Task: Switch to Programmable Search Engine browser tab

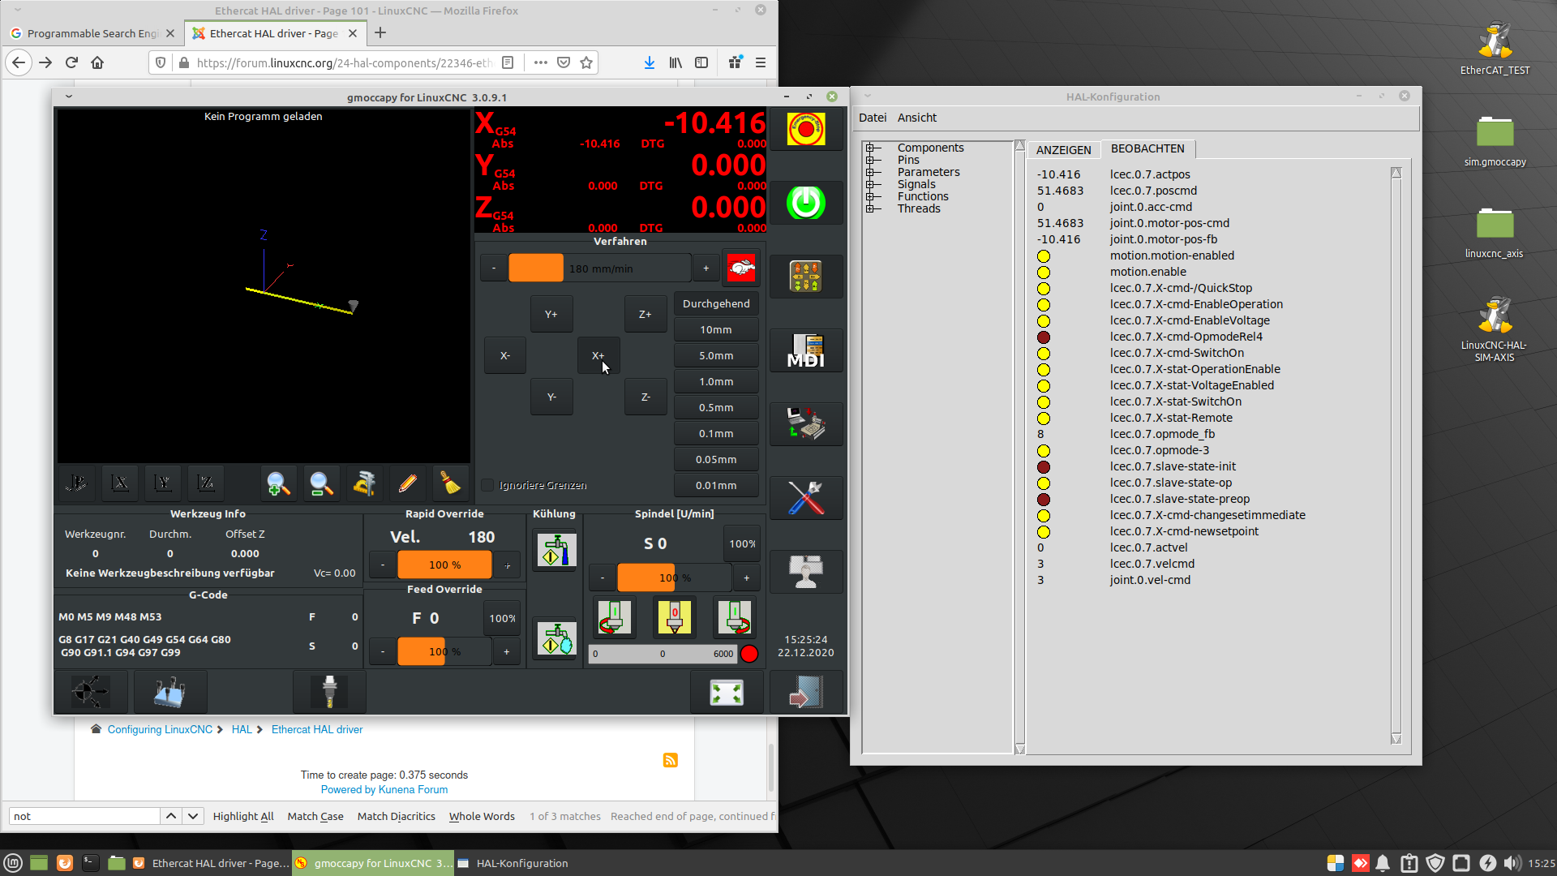Action: click(x=92, y=33)
